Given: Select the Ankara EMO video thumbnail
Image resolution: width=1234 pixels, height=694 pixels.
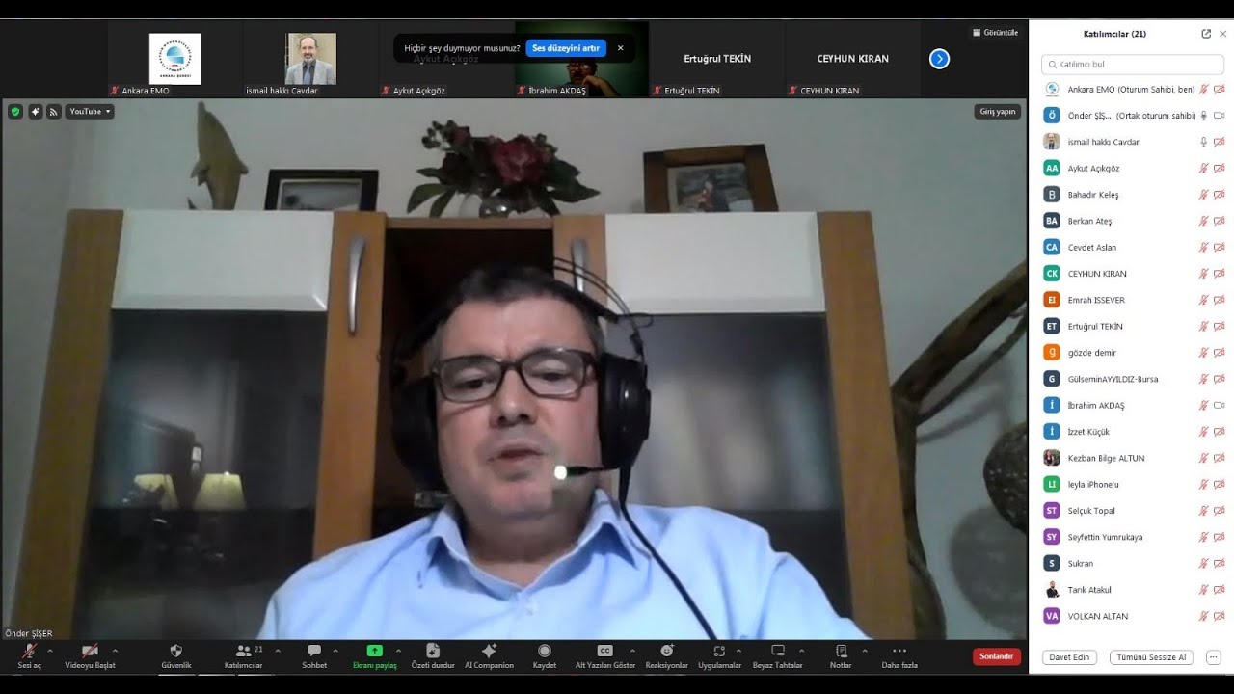Looking at the screenshot, I should pyautogui.click(x=174, y=59).
